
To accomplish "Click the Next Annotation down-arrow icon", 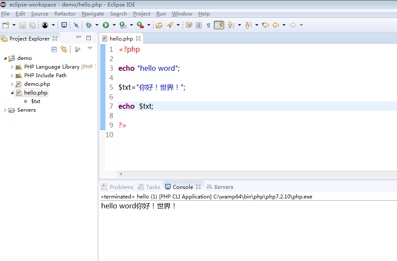I will coord(231,25).
